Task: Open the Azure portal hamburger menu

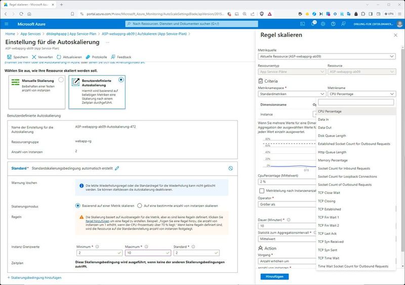Action: [x=7, y=24]
